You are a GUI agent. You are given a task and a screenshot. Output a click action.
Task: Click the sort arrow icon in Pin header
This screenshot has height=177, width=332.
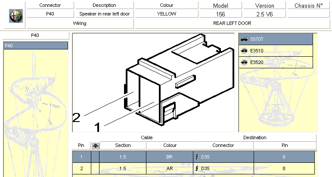(x=96, y=146)
